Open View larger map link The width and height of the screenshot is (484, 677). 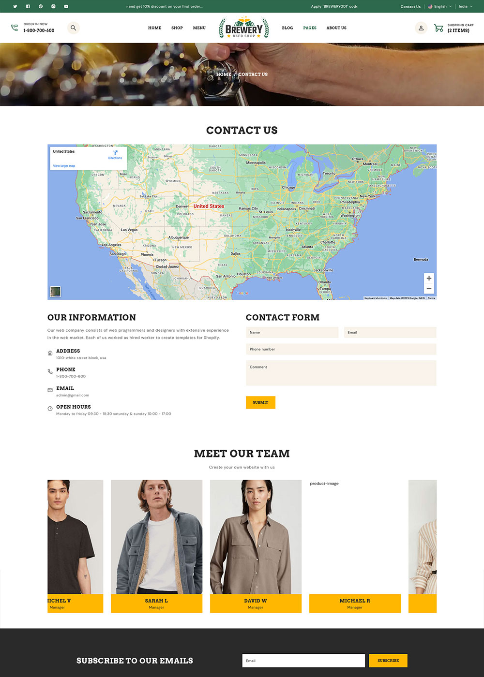pyautogui.click(x=64, y=166)
